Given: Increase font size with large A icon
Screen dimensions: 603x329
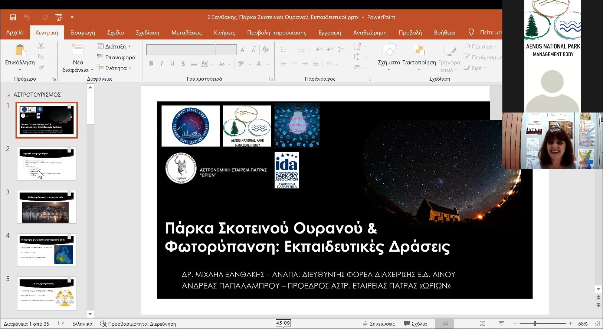Looking at the screenshot, I should (243, 50).
